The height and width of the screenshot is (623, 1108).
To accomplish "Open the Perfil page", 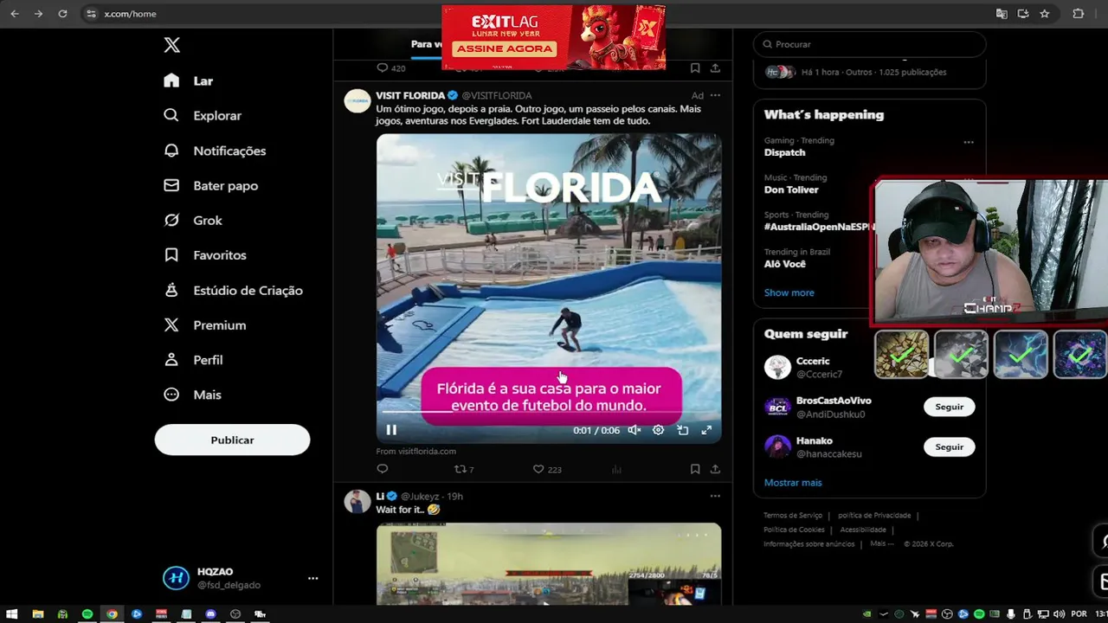I will coord(193,360).
